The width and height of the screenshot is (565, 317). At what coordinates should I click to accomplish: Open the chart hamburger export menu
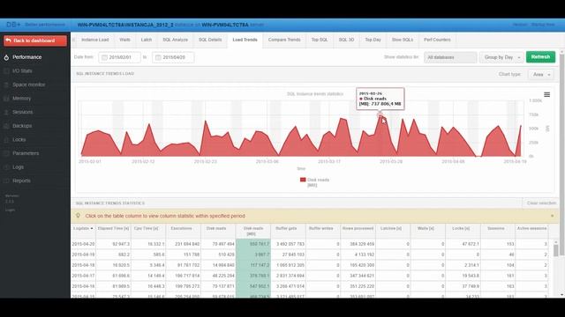[x=546, y=94]
